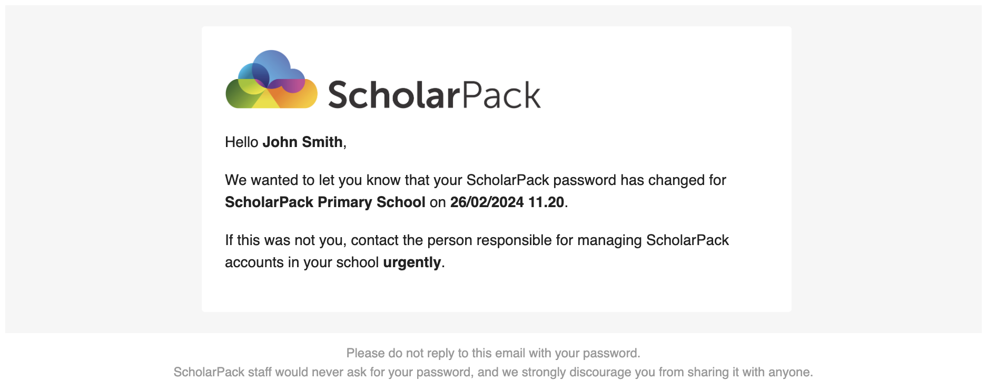
Task: Click the bold word urgently
Action: click(412, 262)
